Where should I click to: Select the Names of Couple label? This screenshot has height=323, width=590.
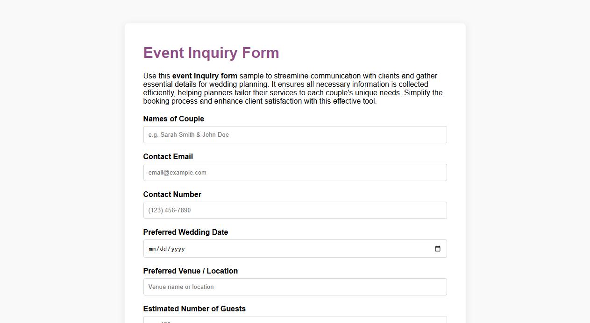coord(173,119)
